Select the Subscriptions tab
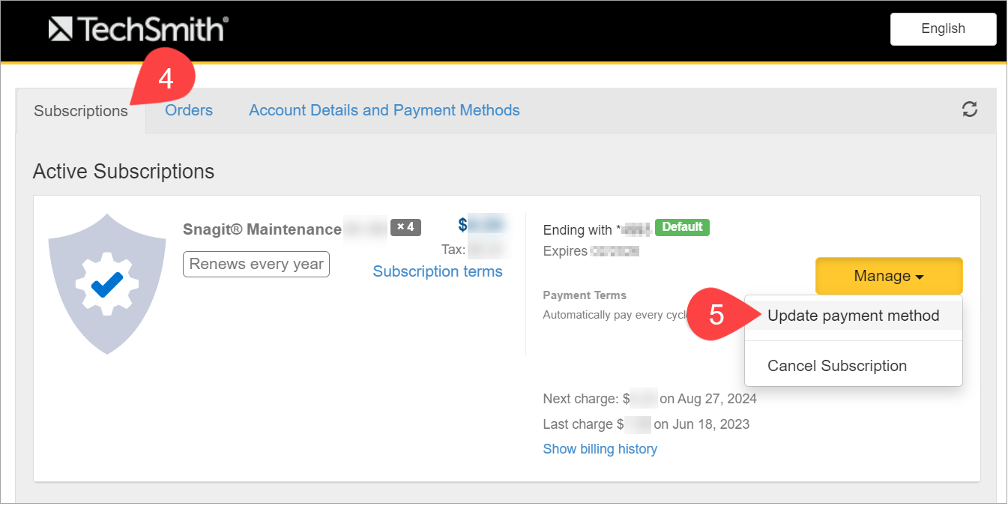 click(80, 110)
